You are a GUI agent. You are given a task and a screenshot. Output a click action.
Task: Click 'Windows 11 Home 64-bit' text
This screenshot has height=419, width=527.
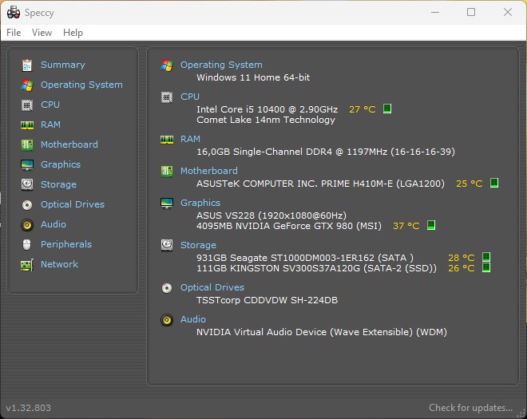click(253, 77)
